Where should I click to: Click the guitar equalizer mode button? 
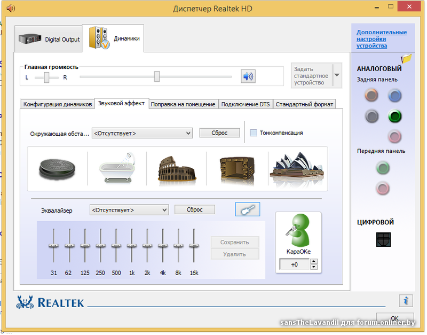[x=248, y=210]
